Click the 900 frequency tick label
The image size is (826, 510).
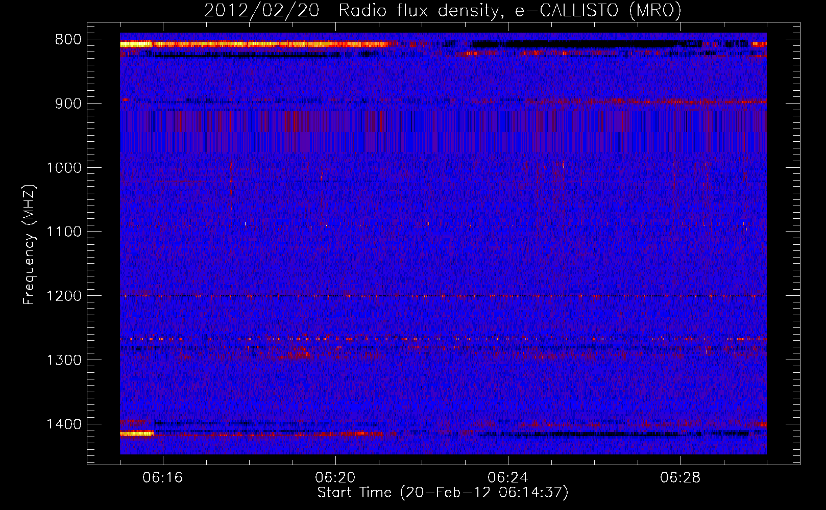click(x=68, y=104)
